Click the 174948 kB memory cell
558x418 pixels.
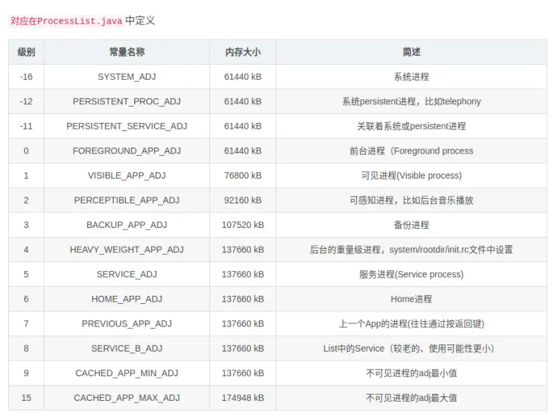(243, 398)
